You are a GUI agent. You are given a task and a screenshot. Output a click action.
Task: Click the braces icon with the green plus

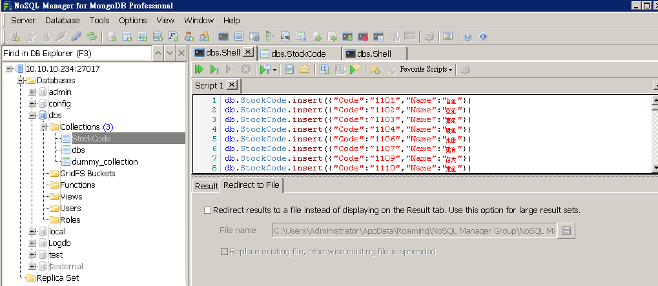point(324,69)
